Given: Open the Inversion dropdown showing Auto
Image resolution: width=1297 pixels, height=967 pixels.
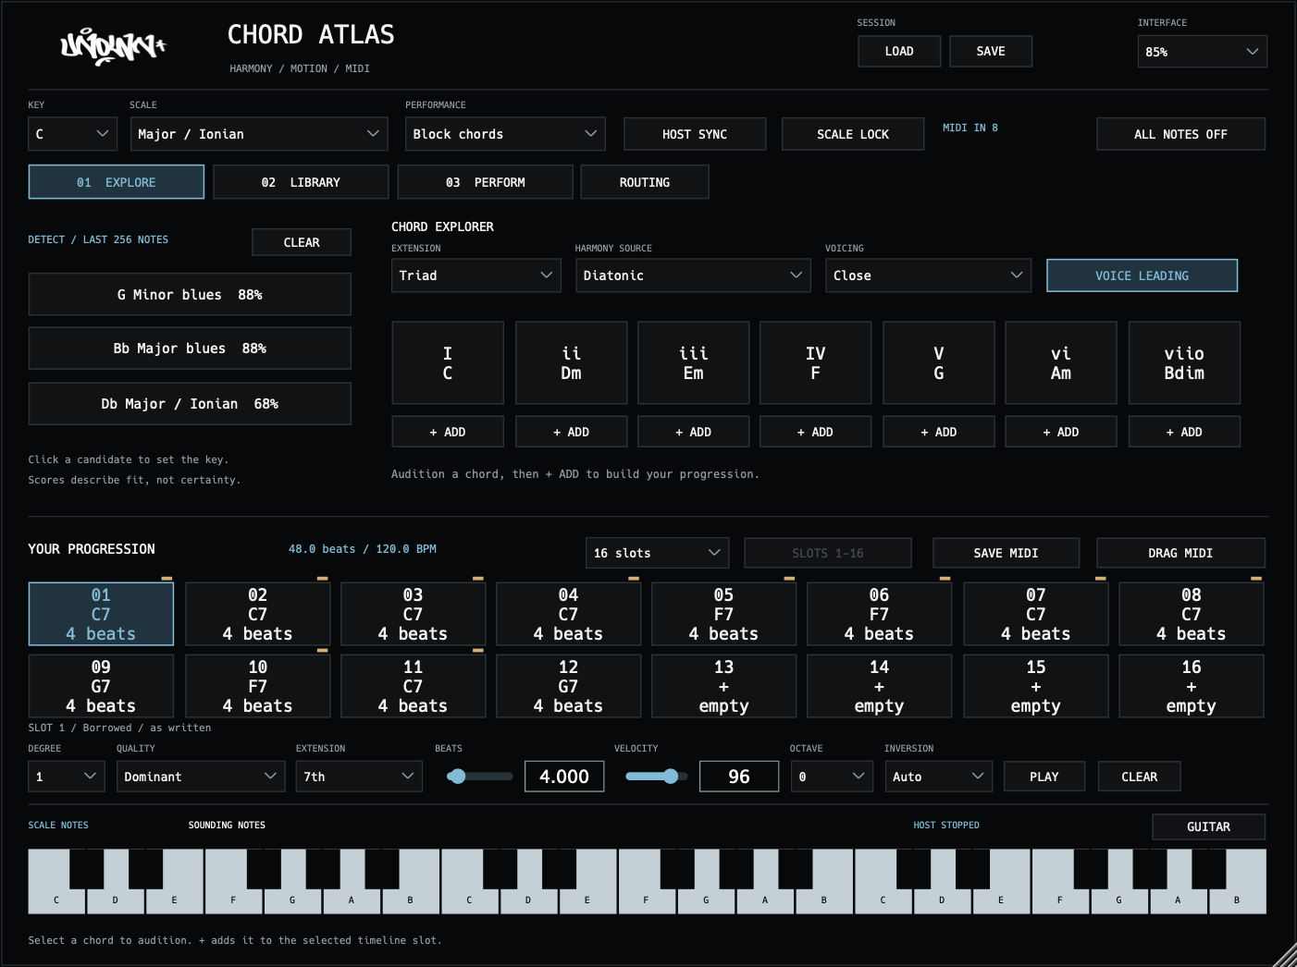Looking at the screenshot, I should tap(938, 777).
